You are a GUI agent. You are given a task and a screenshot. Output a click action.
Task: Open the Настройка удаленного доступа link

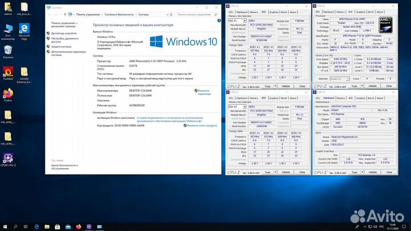tap(65, 40)
